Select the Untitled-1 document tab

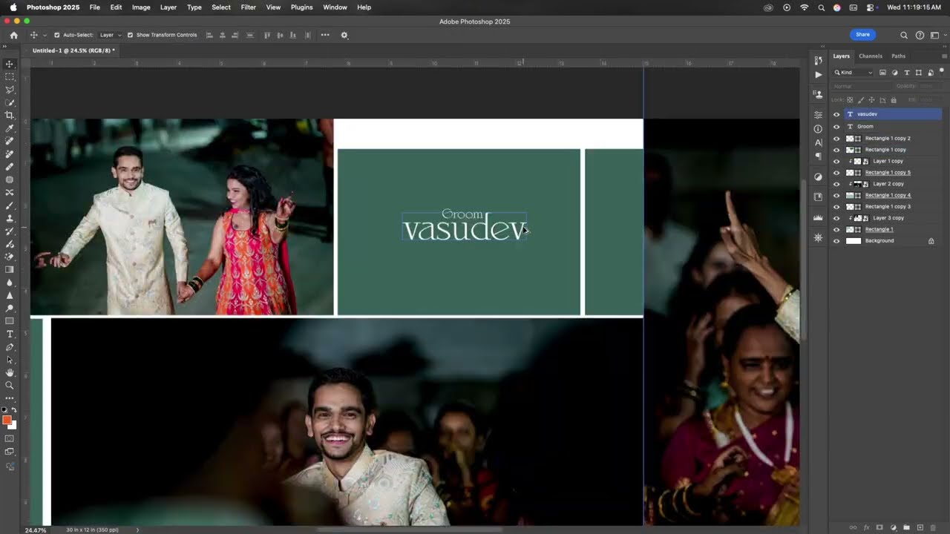point(73,50)
